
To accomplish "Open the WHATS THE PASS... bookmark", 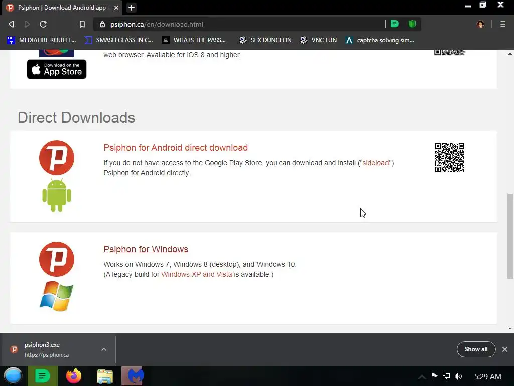I will click(194, 40).
